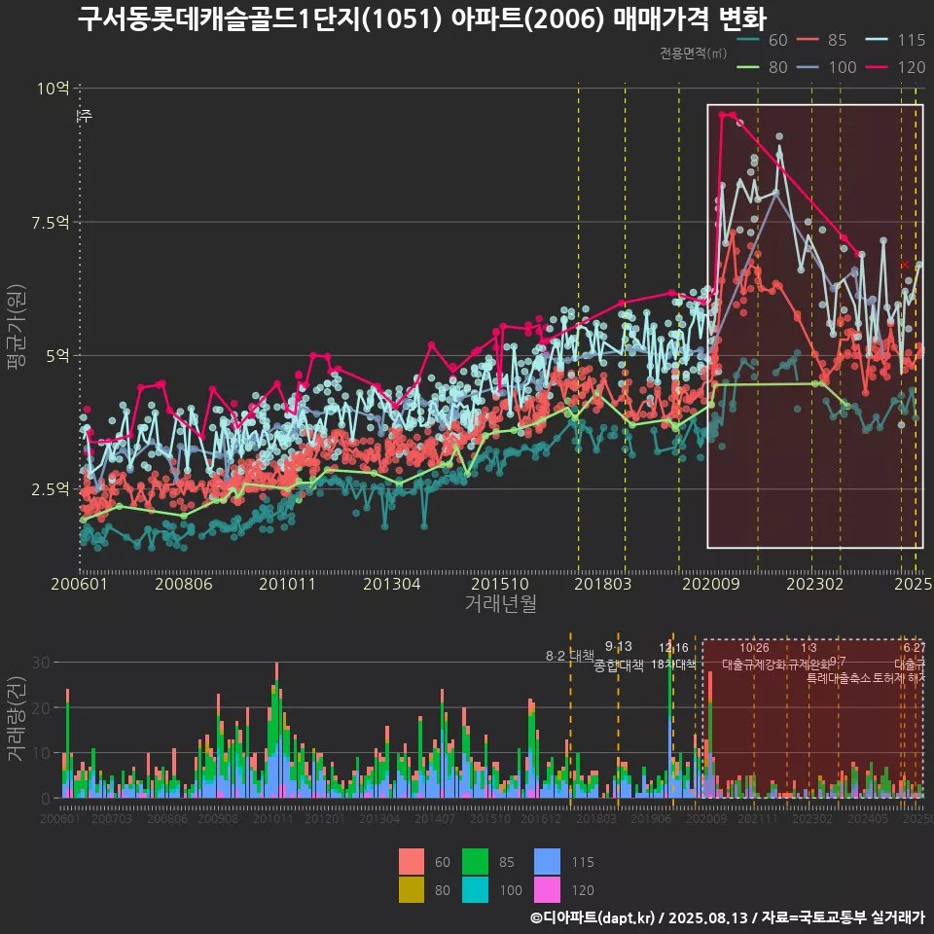Select the 85 line legend entry at top
Screen dimensions: 934x934
823,40
